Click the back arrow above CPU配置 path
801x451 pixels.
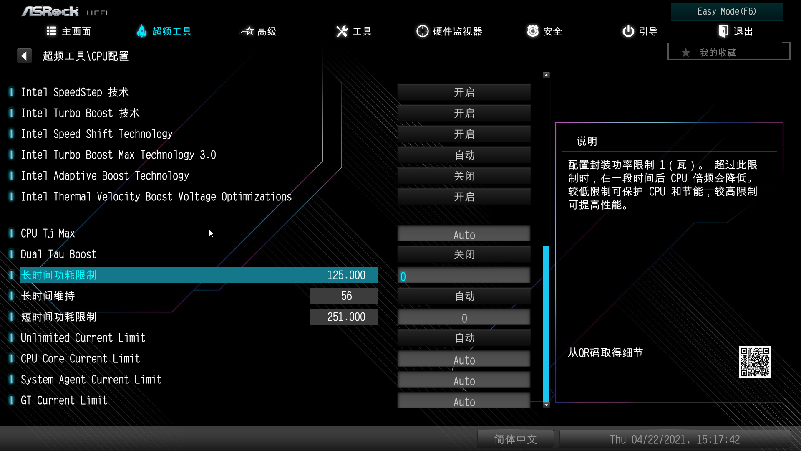tap(25, 55)
